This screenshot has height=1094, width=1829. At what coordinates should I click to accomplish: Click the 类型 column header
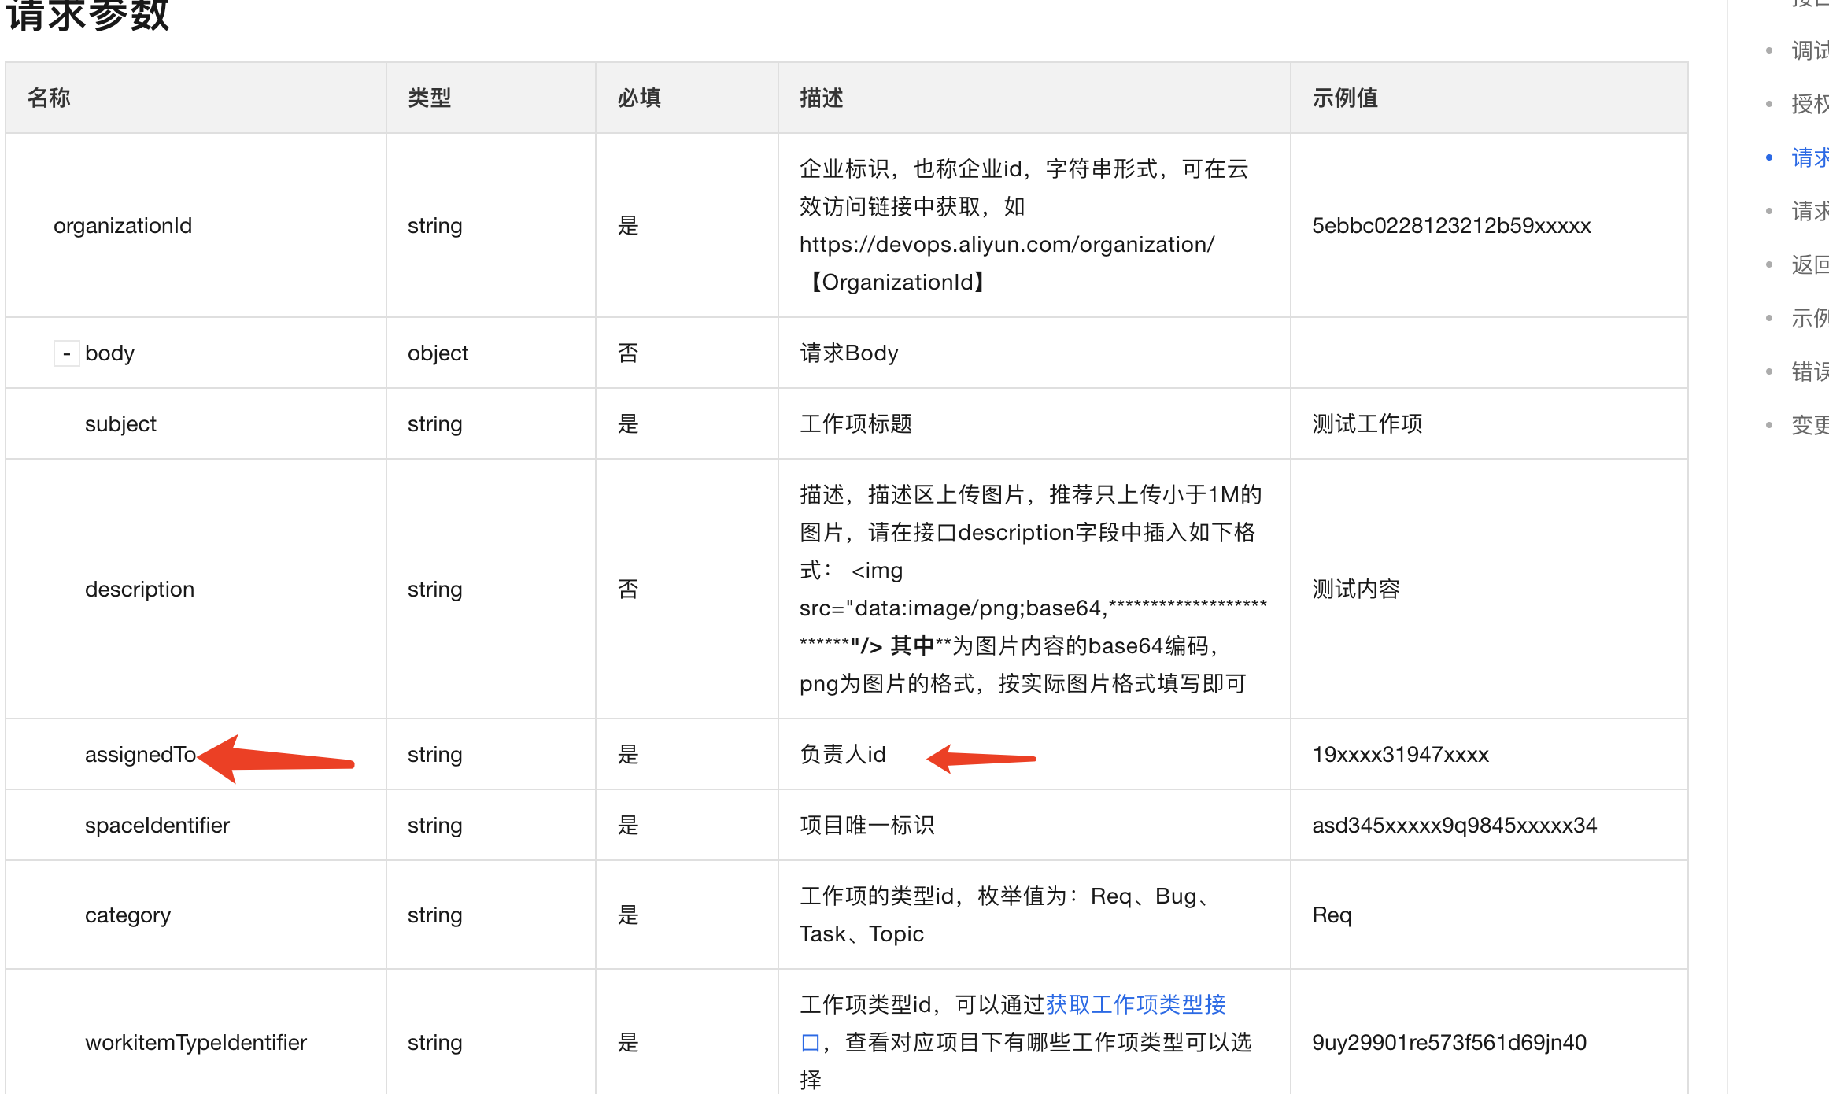tap(430, 98)
